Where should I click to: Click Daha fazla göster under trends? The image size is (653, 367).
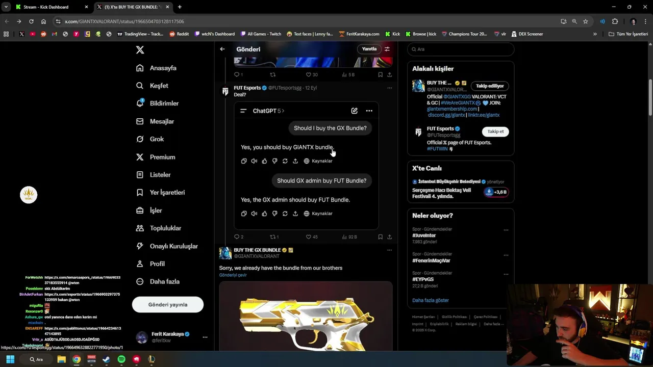point(431,300)
